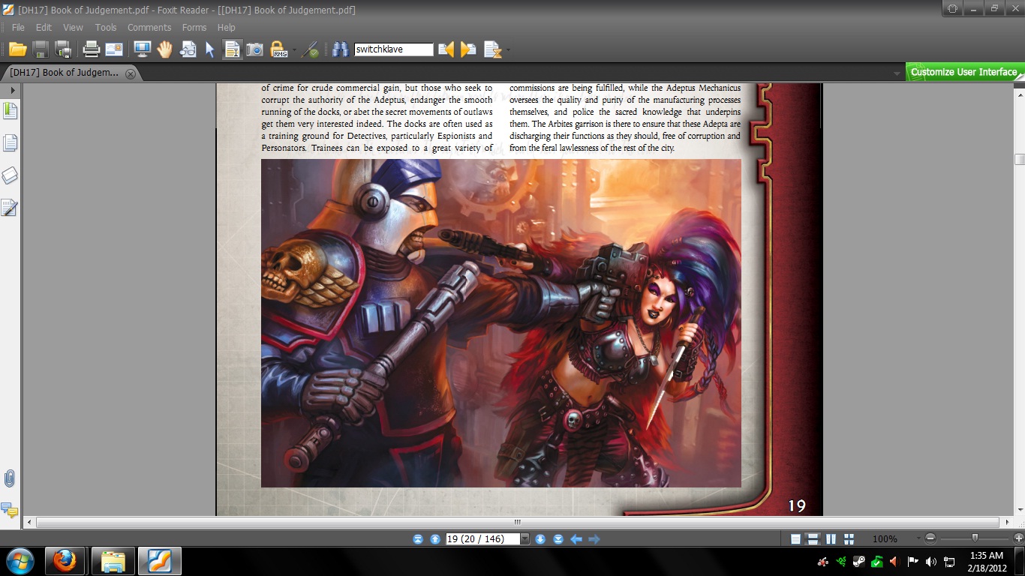Open the search options dropdown arrow
This screenshot has height=576, width=1025.
[508, 50]
